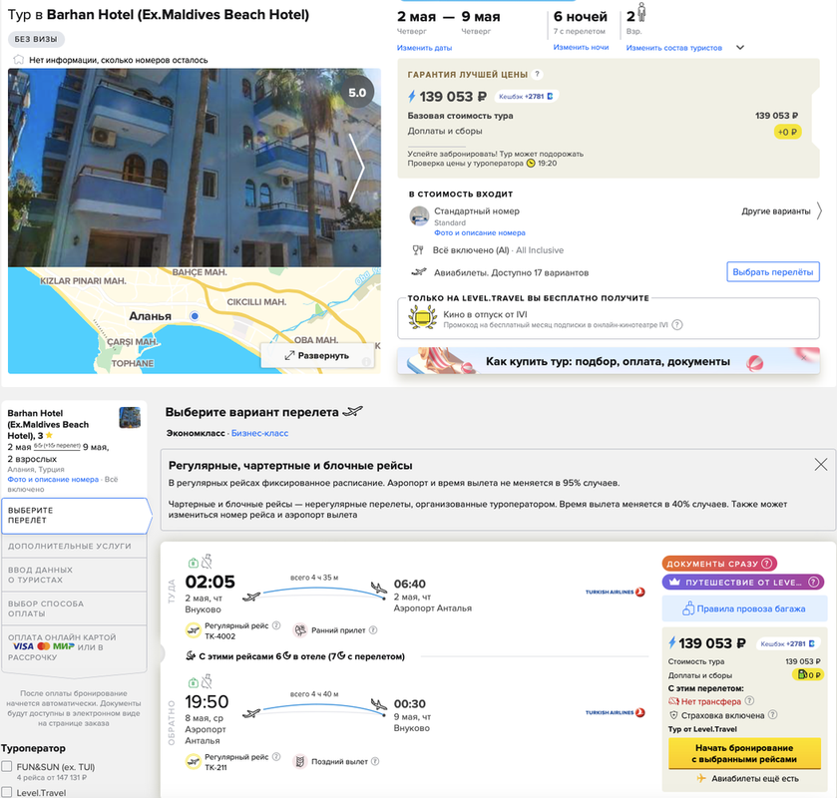Open sidebar Фото и описание номера link
Screen dimensions: 837x798
tap(53, 480)
